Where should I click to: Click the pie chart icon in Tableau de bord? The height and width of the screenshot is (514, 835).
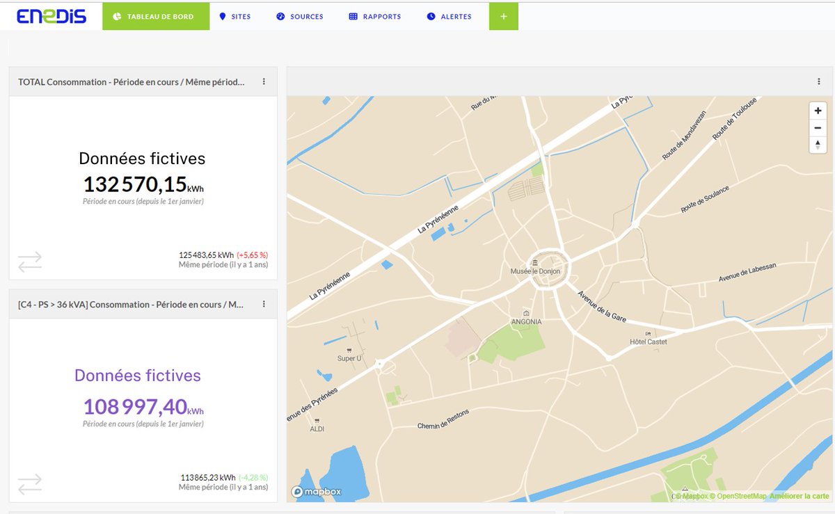pos(117,16)
